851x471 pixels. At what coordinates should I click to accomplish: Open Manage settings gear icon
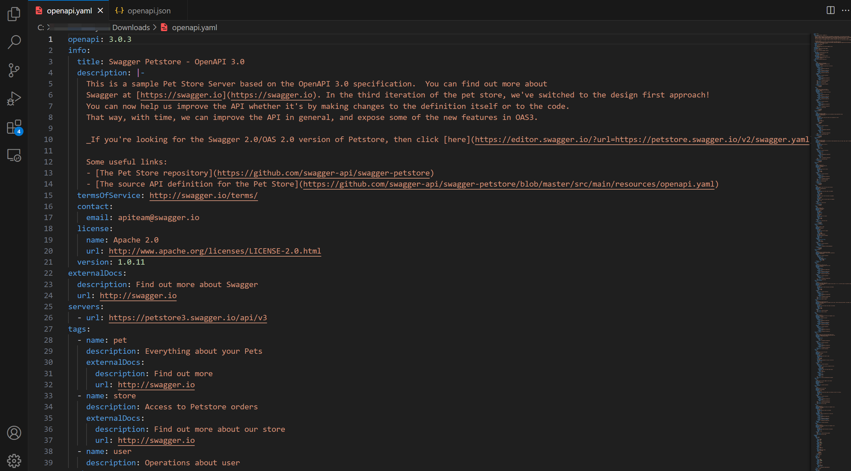click(x=14, y=461)
